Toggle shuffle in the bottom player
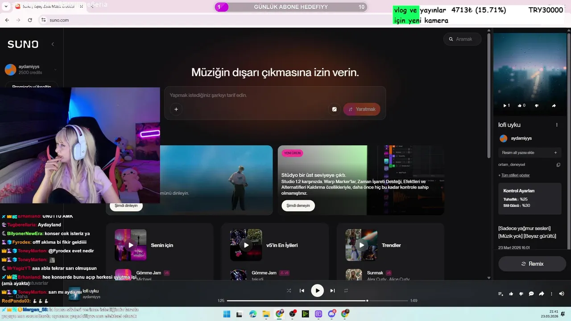This screenshot has height=321, width=571. pyautogui.click(x=289, y=291)
